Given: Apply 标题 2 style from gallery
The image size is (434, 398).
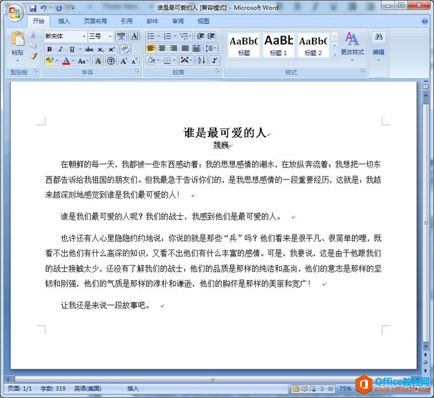Looking at the screenshot, I should coord(313,45).
